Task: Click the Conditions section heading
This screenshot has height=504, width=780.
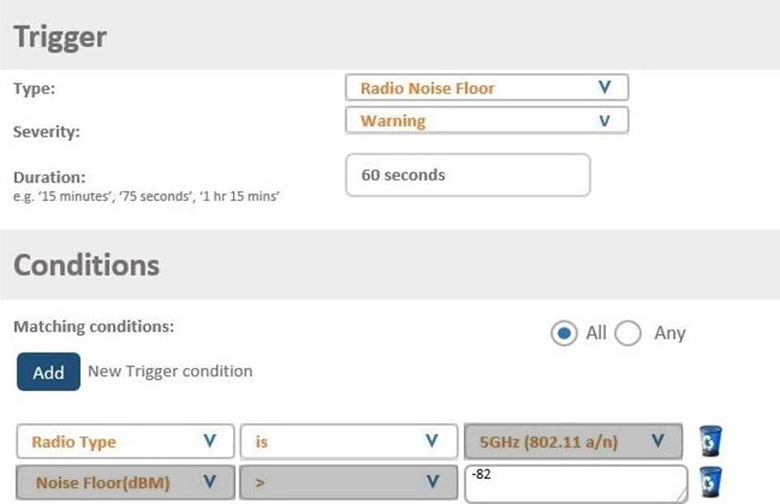Action: tap(86, 265)
